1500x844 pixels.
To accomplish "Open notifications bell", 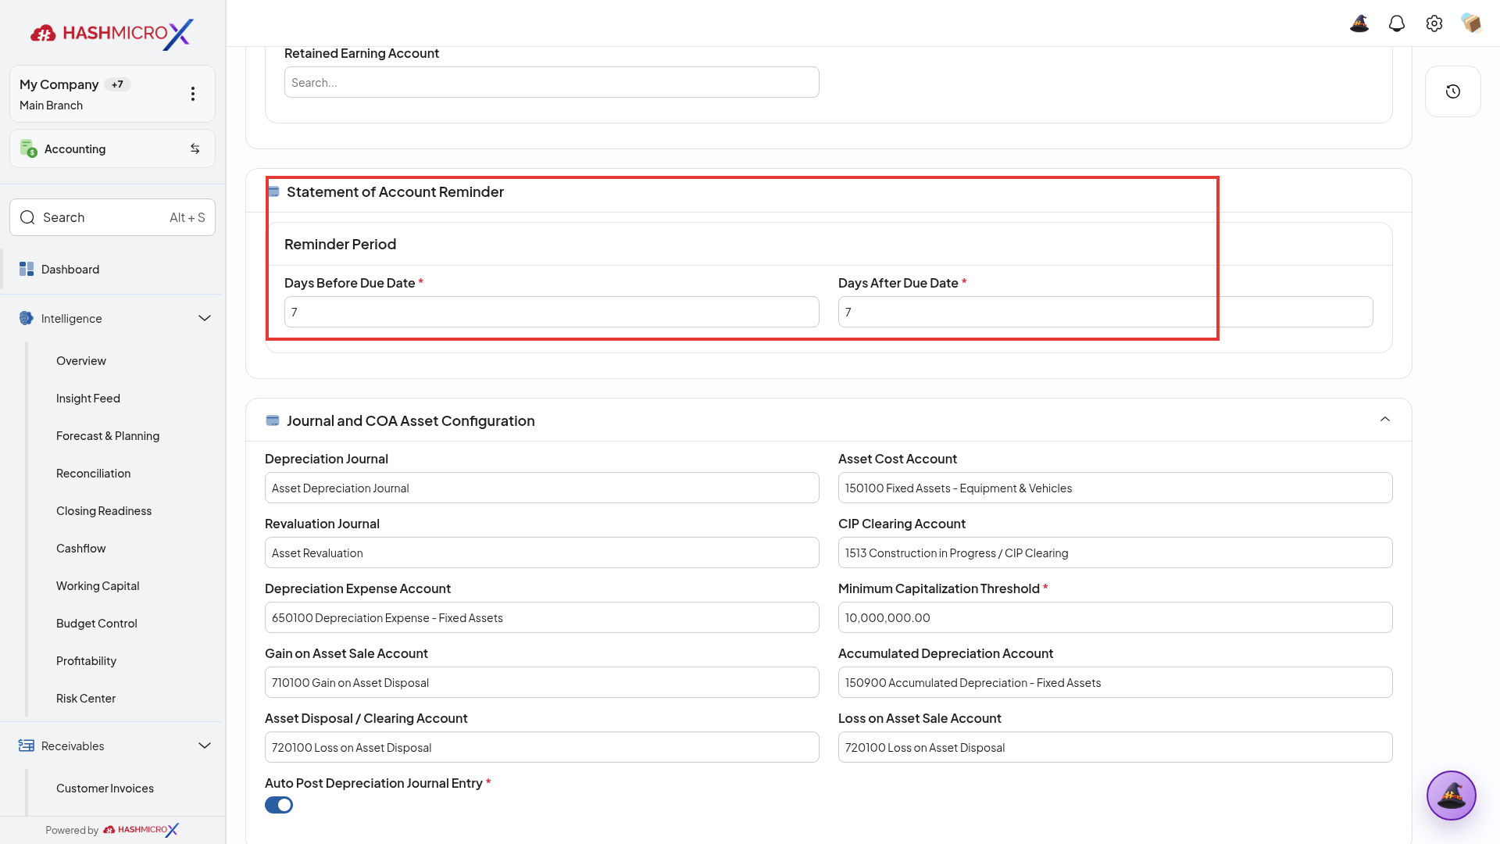I will [x=1397, y=23].
